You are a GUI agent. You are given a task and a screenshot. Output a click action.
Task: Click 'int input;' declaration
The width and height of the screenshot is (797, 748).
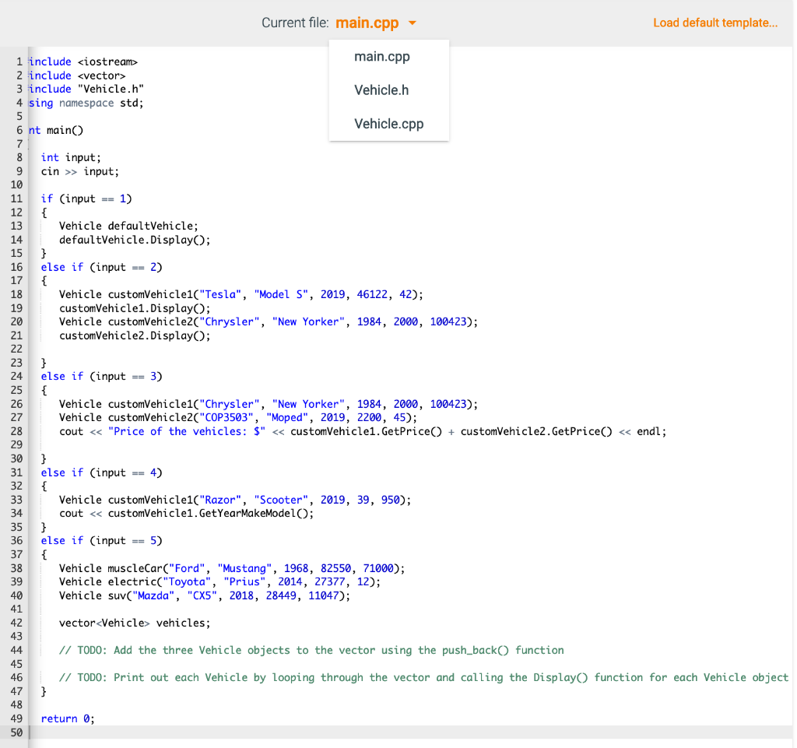(71, 157)
